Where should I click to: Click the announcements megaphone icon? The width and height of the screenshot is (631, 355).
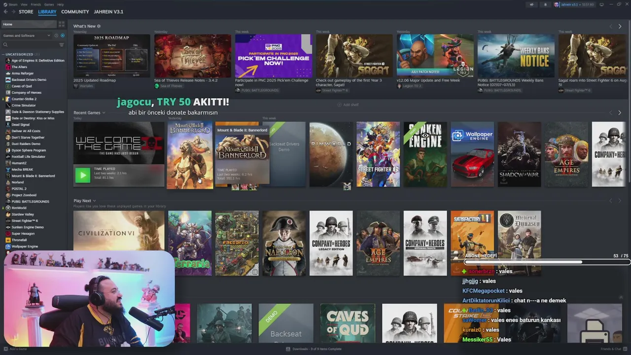coord(531,4)
